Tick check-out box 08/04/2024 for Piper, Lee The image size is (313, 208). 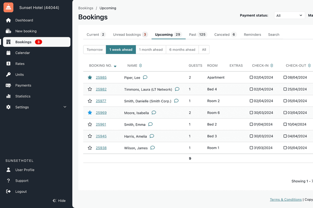click(x=285, y=77)
